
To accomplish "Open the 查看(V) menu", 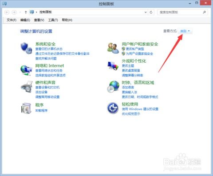I will point(39,20).
